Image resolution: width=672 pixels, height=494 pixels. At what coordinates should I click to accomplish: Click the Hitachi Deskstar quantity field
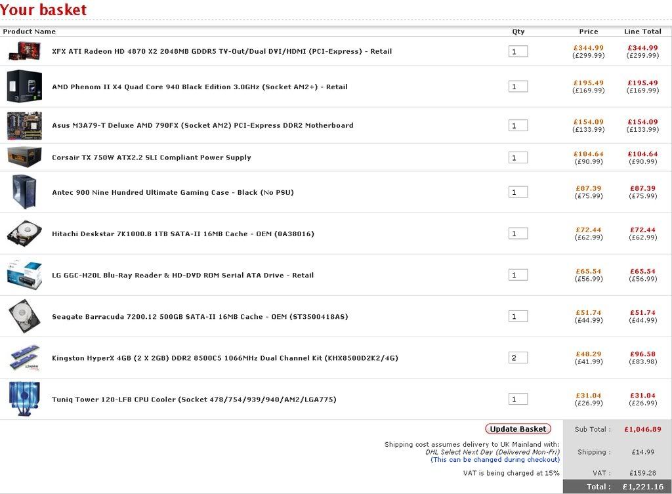518,234
